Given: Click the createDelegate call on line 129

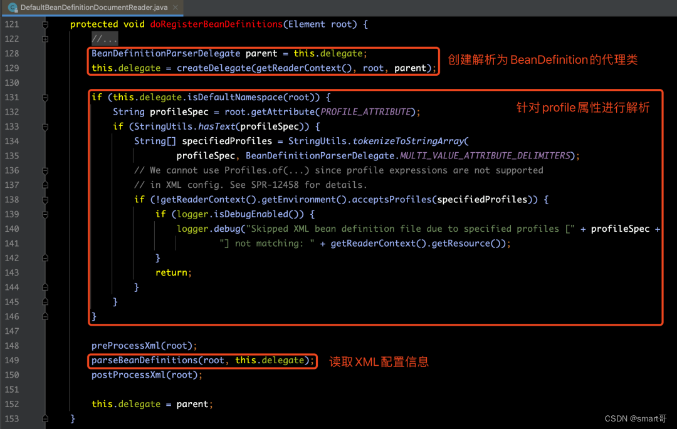Looking at the screenshot, I should pos(214,68).
